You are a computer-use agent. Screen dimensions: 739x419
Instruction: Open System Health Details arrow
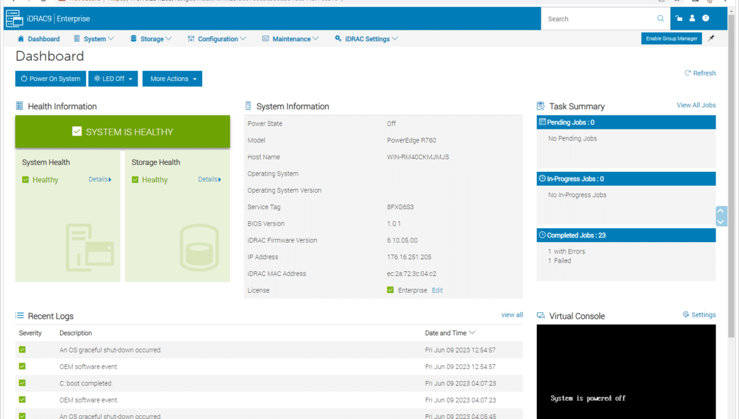click(111, 179)
